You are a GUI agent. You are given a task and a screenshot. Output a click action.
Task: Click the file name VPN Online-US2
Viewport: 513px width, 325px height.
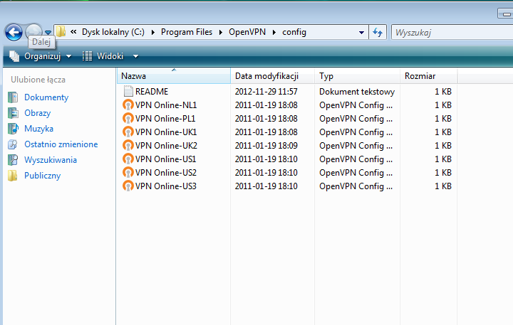(166, 173)
